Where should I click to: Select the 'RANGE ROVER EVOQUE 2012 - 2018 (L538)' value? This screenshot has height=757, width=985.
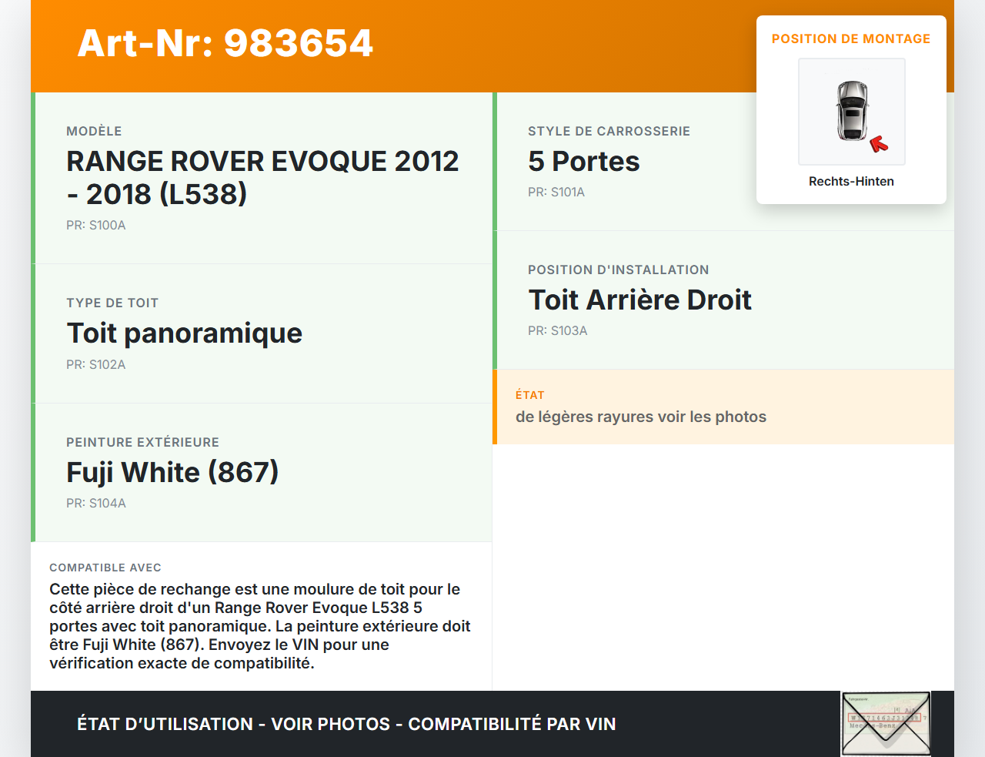[x=262, y=178]
